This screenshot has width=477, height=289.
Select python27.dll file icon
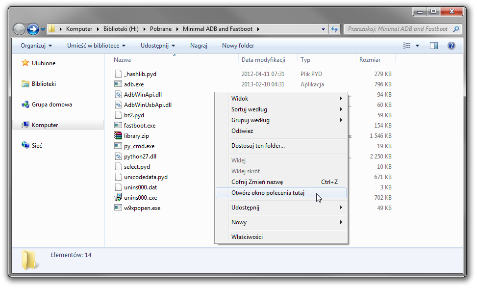click(x=118, y=156)
